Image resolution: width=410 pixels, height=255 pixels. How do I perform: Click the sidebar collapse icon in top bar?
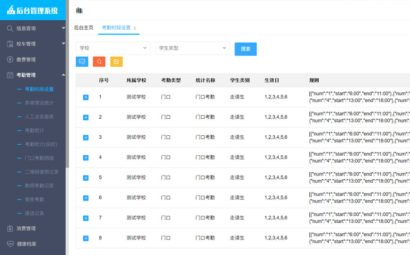(79, 10)
